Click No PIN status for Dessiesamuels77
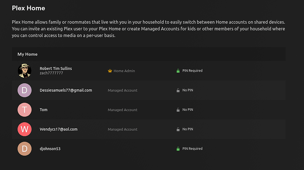This screenshot has height=170, width=304. click(188, 90)
